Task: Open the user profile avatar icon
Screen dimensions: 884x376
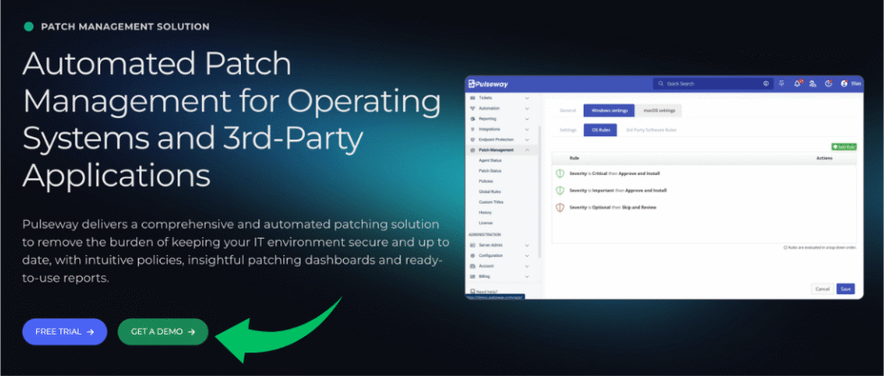Action: (844, 84)
